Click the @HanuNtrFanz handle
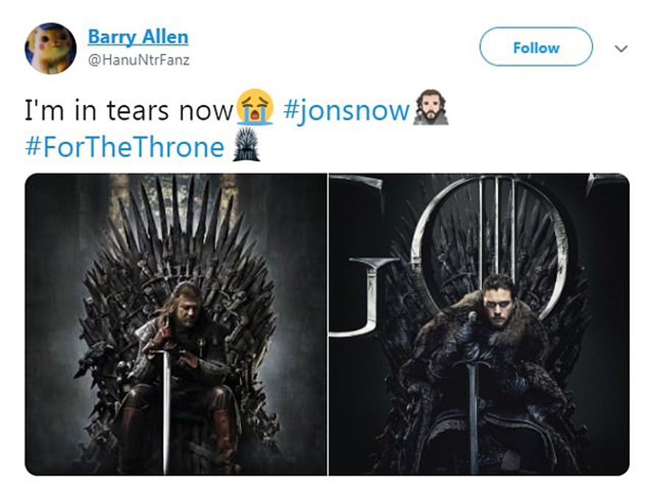 pos(138,60)
